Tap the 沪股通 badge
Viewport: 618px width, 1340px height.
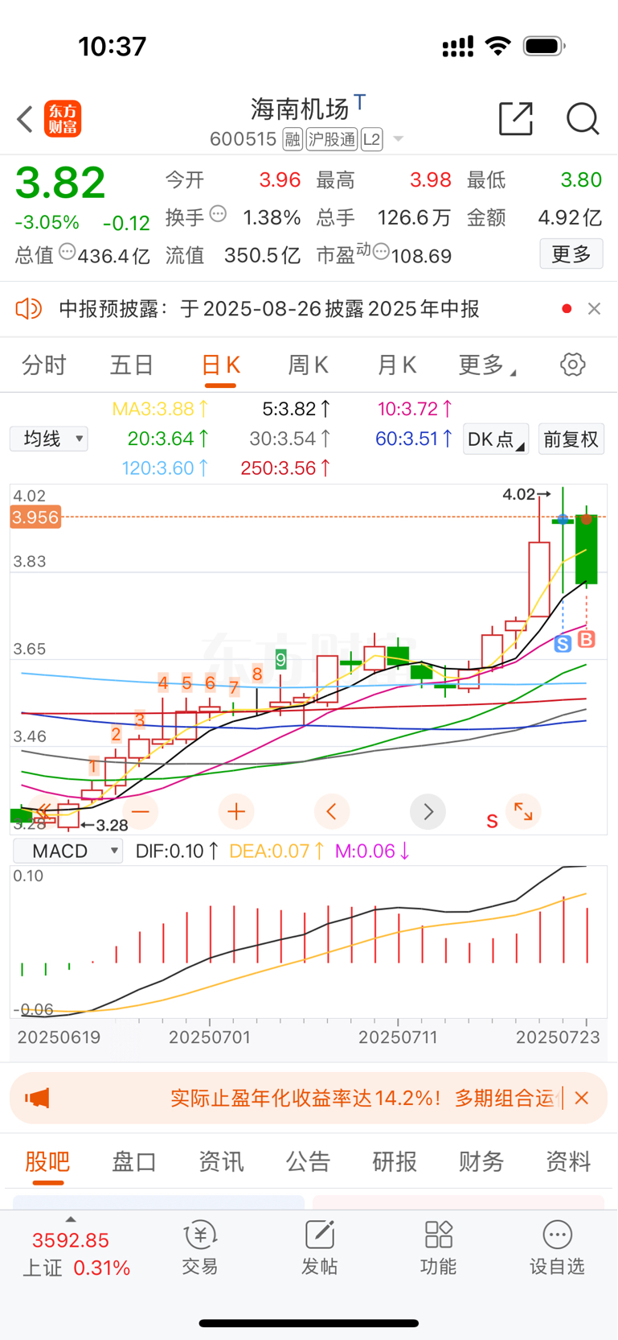(x=331, y=139)
